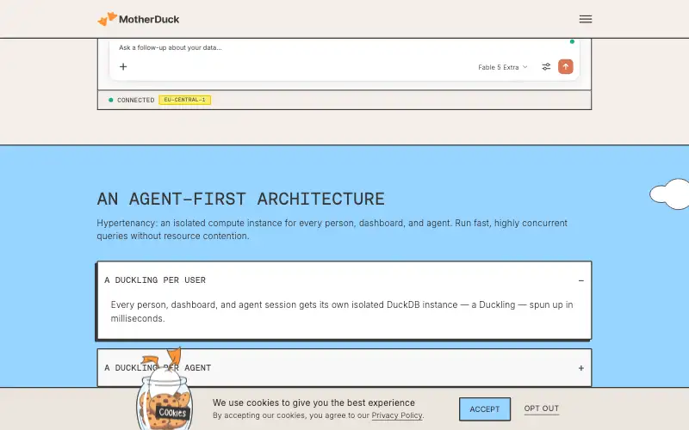Open the chat settings sliders icon
689x430 pixels.
click(546, 67)
